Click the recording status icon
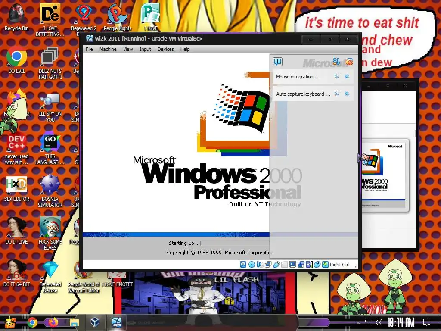 301,264
